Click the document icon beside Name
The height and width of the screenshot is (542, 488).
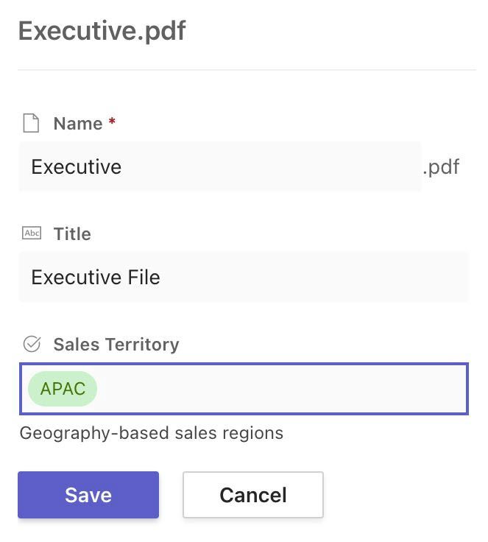[x=31, y=124]
